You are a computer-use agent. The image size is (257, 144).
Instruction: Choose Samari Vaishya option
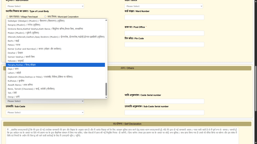(x=55, y=57)
